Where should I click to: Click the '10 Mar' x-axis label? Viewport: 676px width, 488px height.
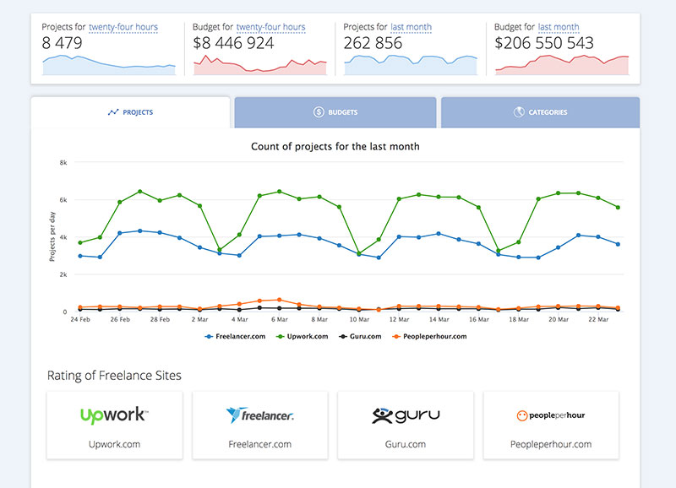(359, 320)
